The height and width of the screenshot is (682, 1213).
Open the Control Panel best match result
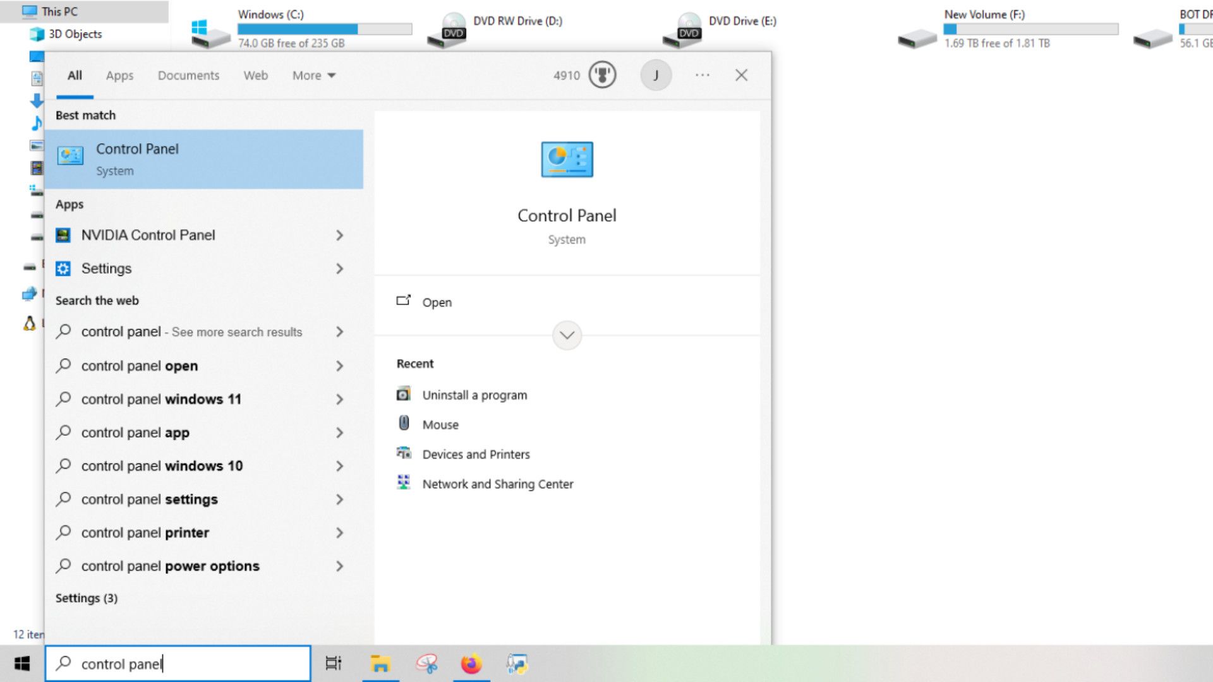[x=203, y=159]
